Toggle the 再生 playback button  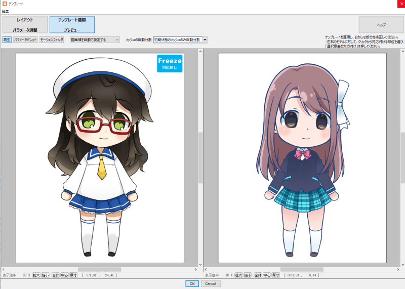coord(7,40)
